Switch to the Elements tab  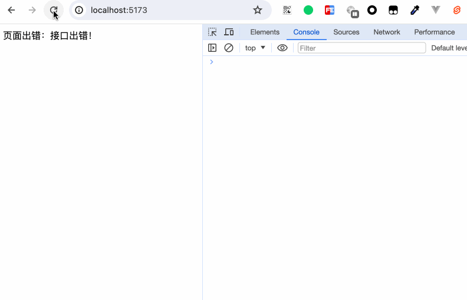point(265,32)
